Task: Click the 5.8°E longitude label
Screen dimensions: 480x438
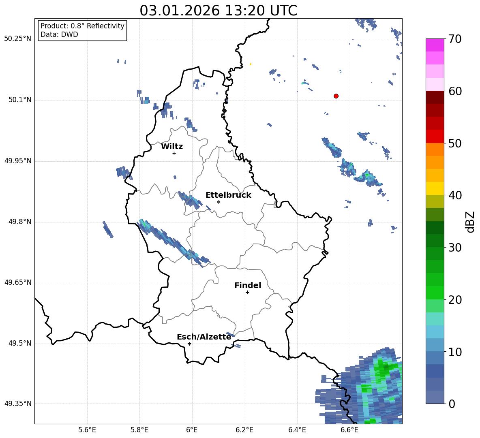Action: tap(139, 430)
